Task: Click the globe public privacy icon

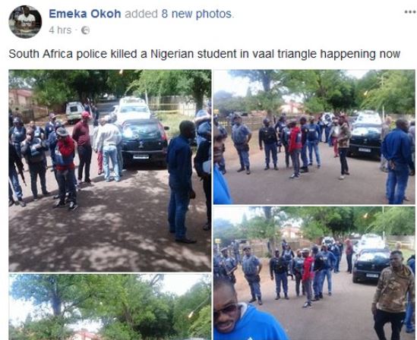Action: 85,30
